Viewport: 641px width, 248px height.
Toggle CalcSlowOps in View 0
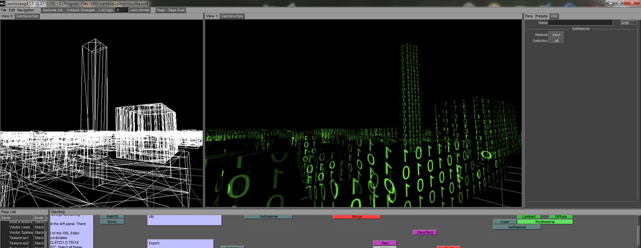pyautogui.click(x=27, y=16)
